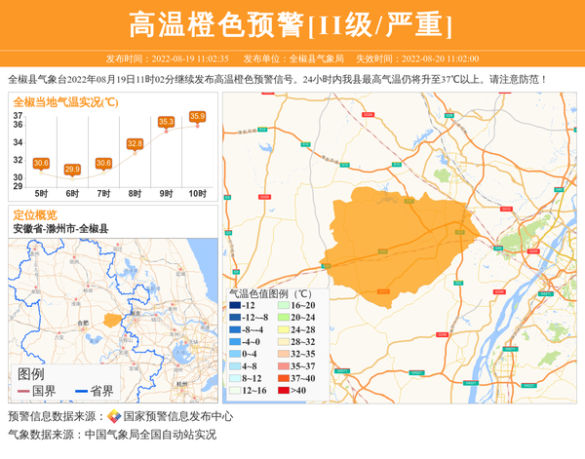Click the small orange area on overview map
Image resolution: width=585 pixels, height=459 pixels.
point(112,320)
